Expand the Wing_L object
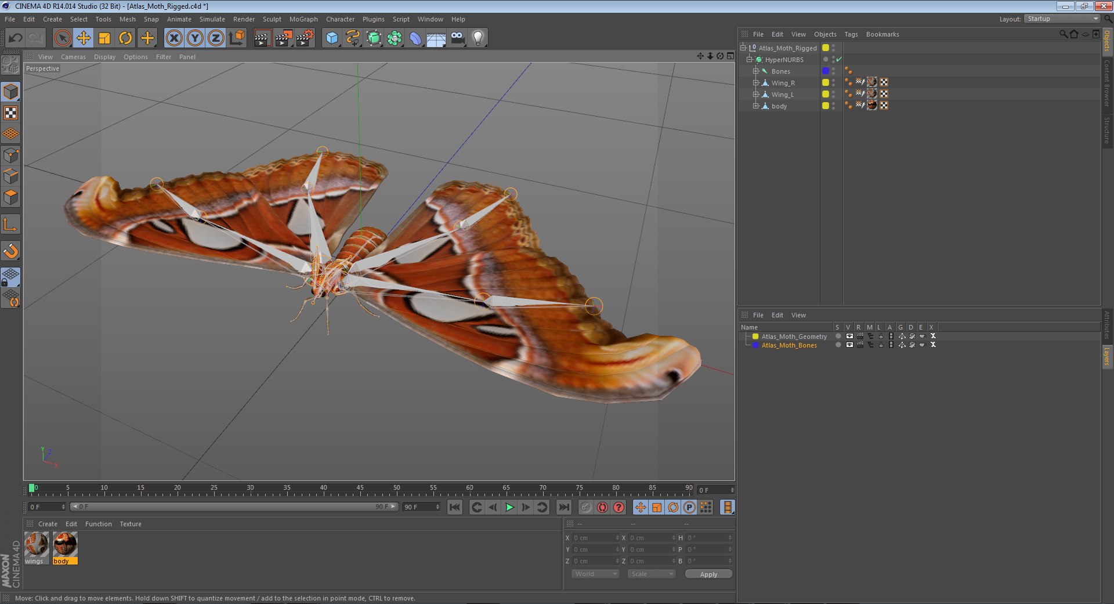Image resolution: width=1114 pixels, height=604 pixels. coord(755,94)
